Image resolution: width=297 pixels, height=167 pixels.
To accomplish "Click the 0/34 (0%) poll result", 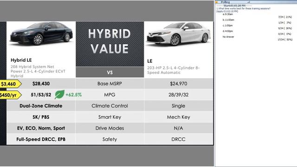I will point(284,34).
